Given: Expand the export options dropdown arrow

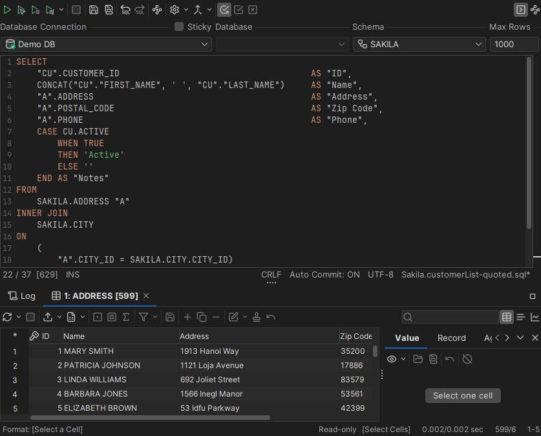Looking at the screenshot, I should click(x=59, y=317).
